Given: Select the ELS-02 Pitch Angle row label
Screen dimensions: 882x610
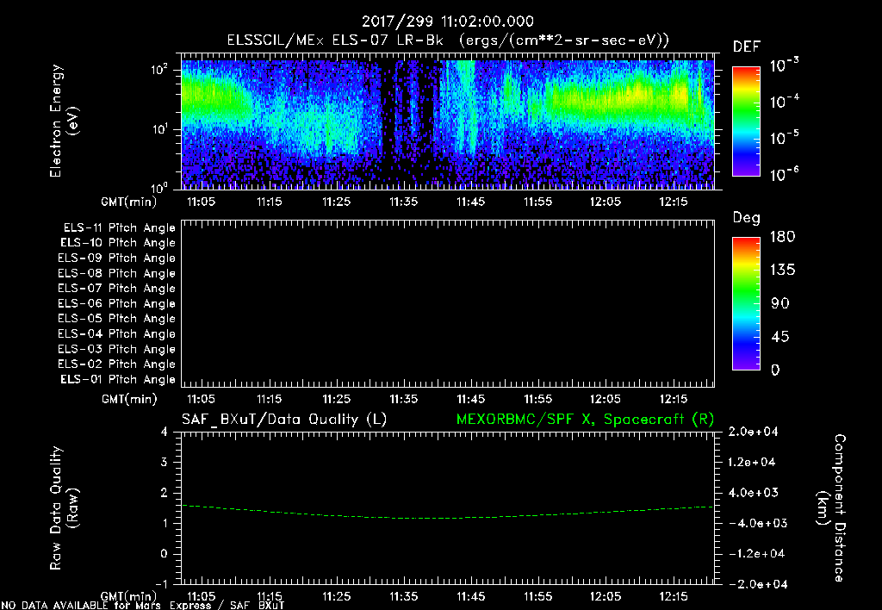Looking at the screenshot, I should [x=117, y=364].
